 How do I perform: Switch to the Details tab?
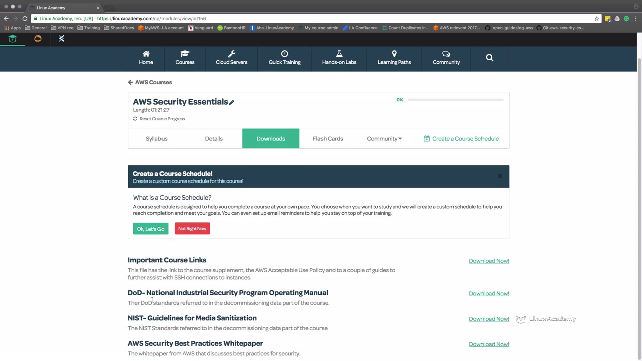[214, 139]
